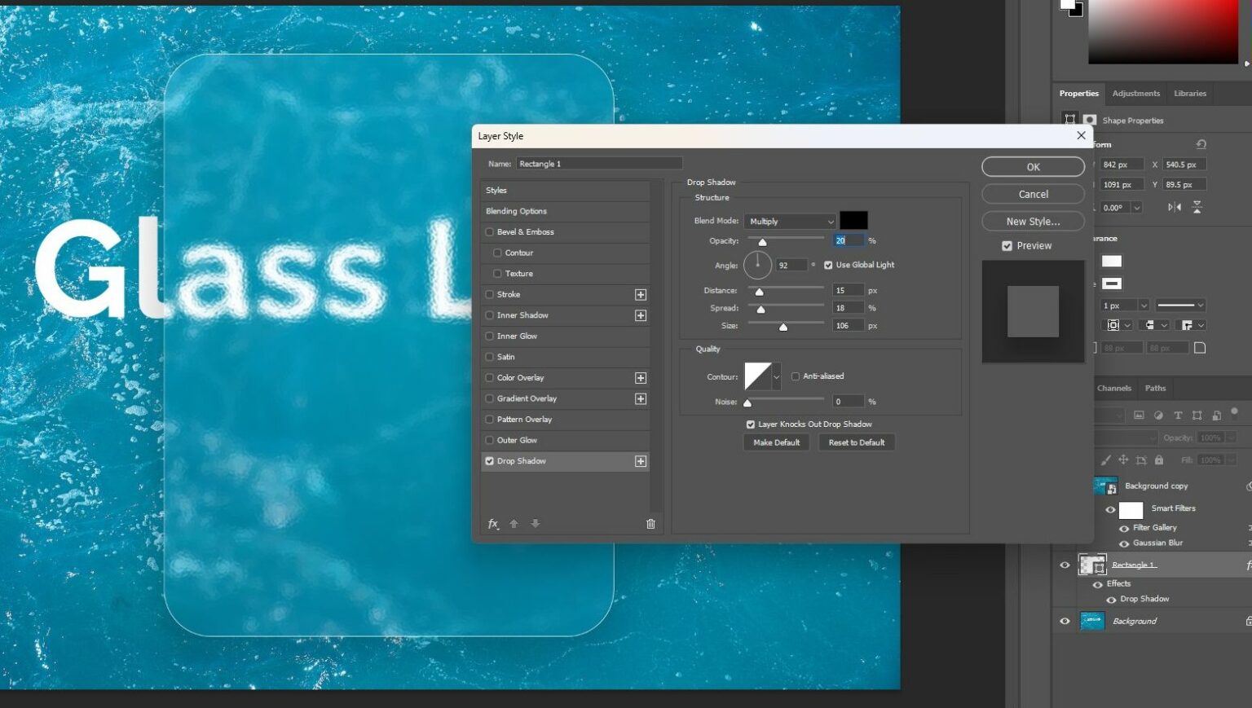Open the Contour picker dropdown
Image resolution: width=1252 pixels, height=708 pixels.
(775, 376)
